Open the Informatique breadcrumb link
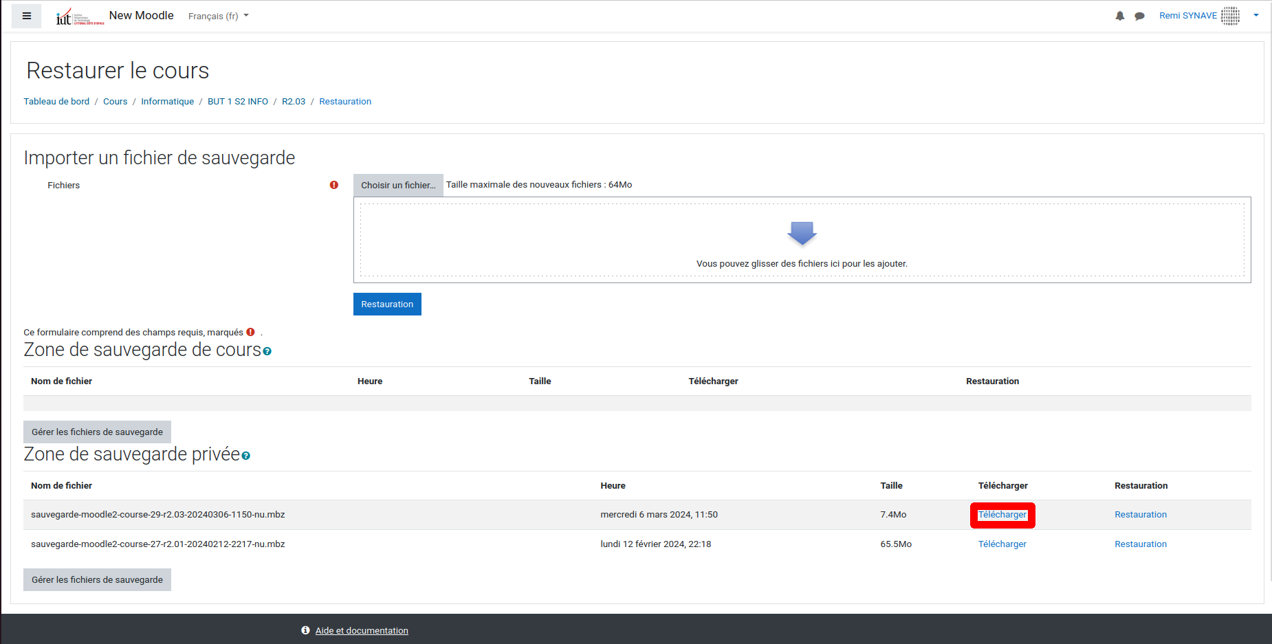This screenshot has width=1272, height=644. point(167,101)
